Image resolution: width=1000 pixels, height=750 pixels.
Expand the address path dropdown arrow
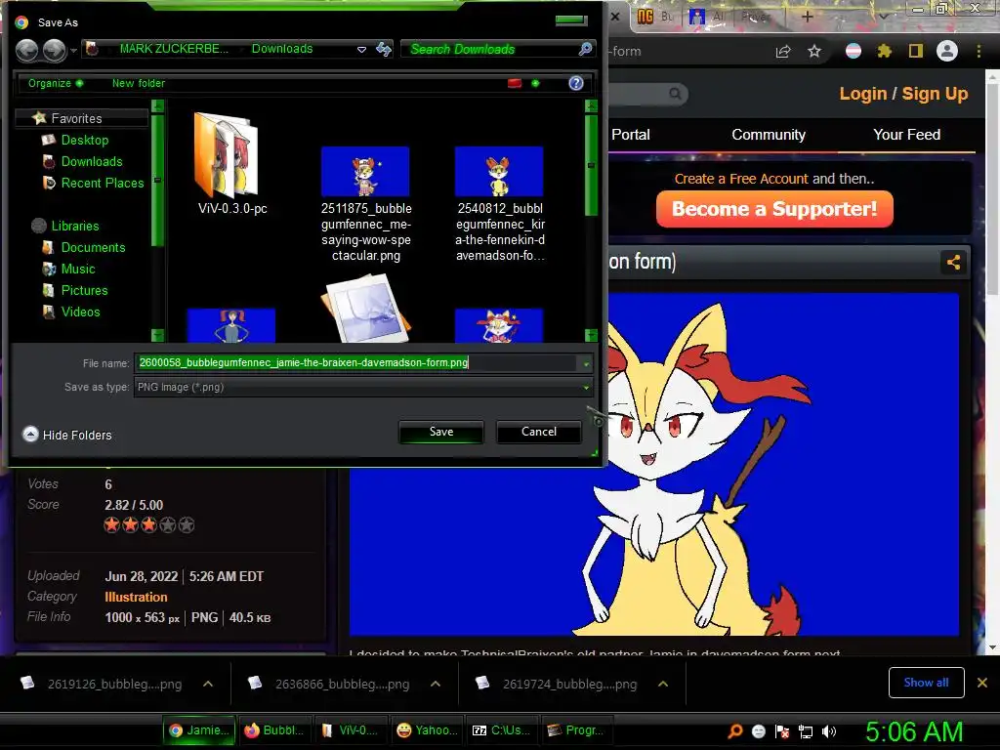(x=361, y=49)
